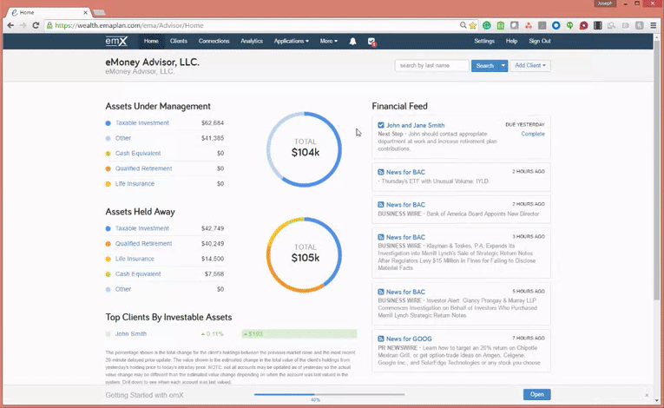Screen dimensions: 664x408
Task: Click the emX logo
Action: click(x=116, y=41)
